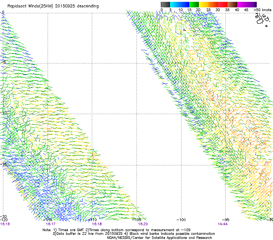Click the '-10' latitude axis label

pyautogui.click(x=3, y=113)
